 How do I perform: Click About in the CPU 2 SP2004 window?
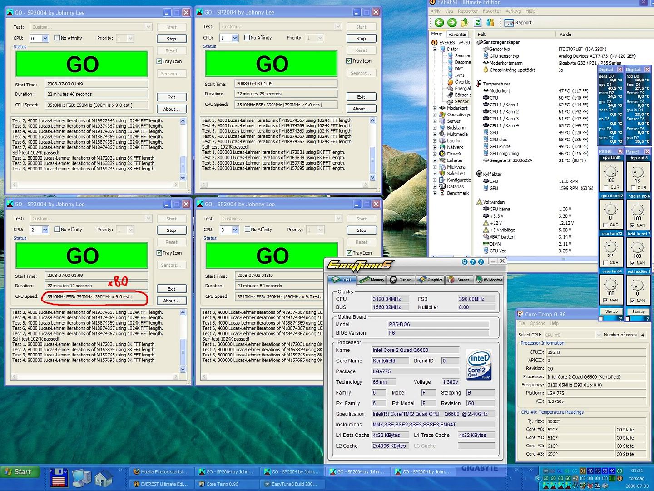171,301
